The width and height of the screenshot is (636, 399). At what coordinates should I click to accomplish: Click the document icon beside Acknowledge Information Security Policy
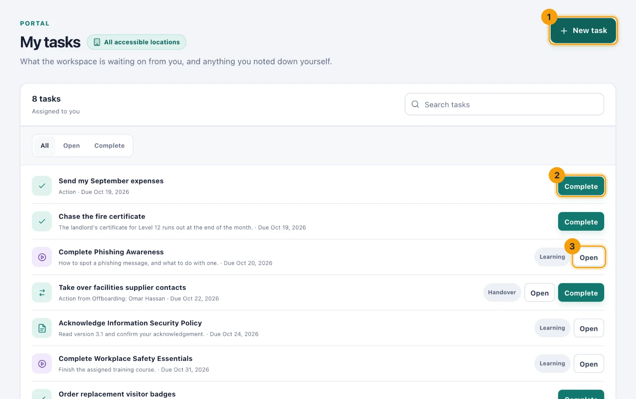tap(42, 328)
